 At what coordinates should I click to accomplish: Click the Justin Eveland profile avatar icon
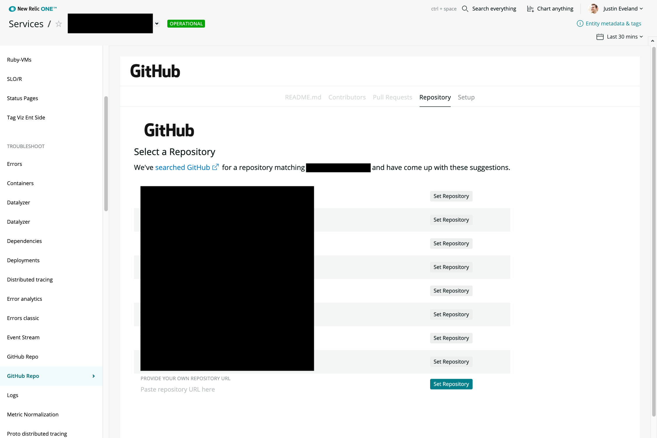click(x=593, y=8)
